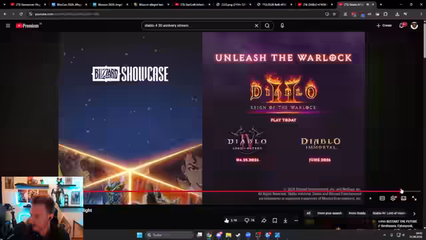Expand more actions with the three-dot button

[x=296, y=221]
